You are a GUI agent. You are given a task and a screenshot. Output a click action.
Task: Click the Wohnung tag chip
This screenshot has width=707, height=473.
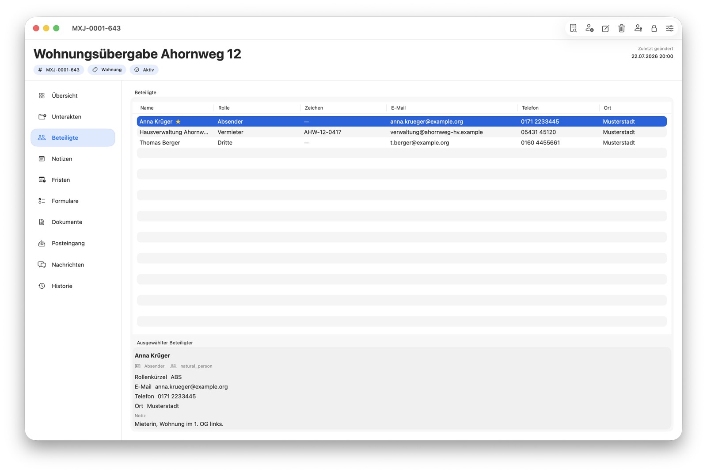coord(107,70)
